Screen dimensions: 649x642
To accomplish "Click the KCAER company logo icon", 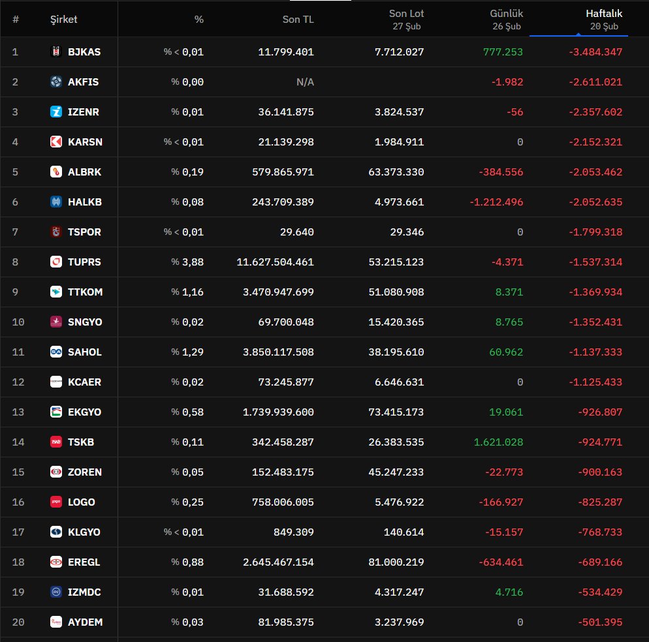I will click(56, 382).
